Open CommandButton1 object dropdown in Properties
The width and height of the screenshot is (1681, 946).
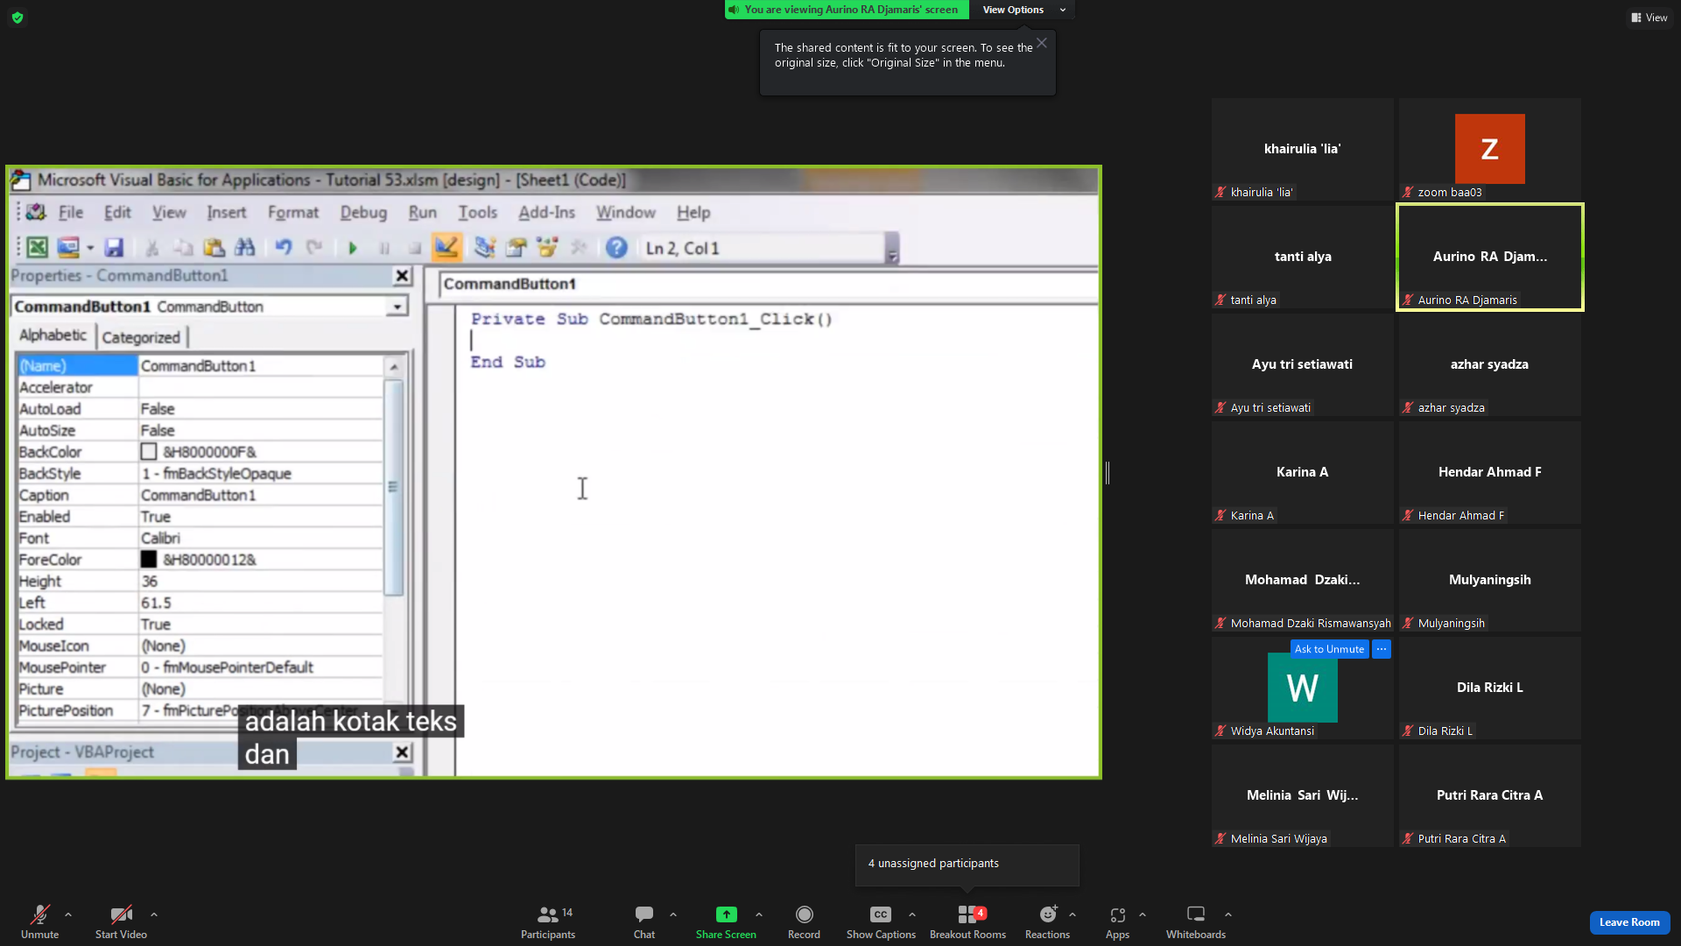click(397, 307)
